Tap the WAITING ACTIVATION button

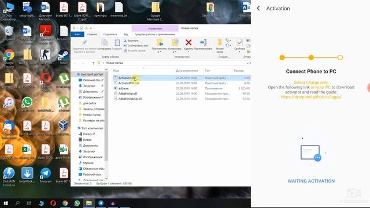pos(311,181)
